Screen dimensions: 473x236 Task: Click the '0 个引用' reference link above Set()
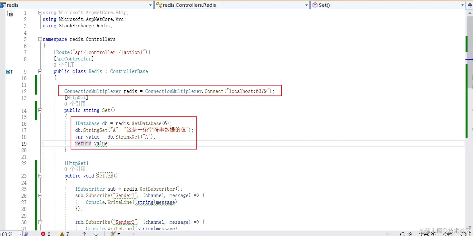point(75,104)
